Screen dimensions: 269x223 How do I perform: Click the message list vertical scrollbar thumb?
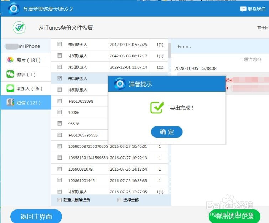coord(169,51)
